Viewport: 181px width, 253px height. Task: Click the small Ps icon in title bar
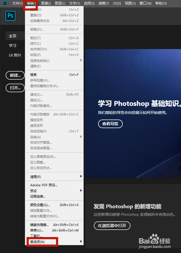pyautogui.click(x=5, y=3)
